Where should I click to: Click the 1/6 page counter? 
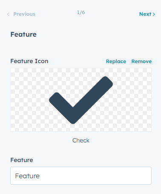(81, 12)
